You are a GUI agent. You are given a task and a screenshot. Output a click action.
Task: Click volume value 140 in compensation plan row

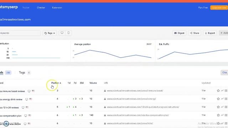point(91,115)
